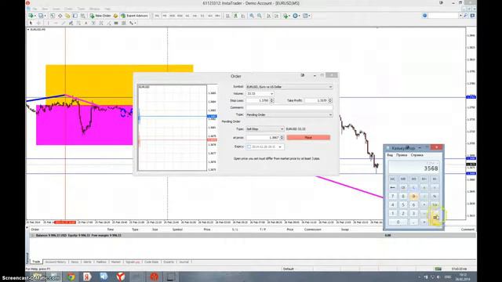Adjust the Stop Loss stepper arrows
502x282 pixels.
(x=272, y=100)
